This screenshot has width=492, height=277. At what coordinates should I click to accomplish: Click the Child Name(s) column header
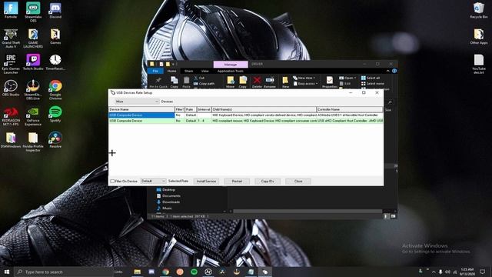[264, 109]
